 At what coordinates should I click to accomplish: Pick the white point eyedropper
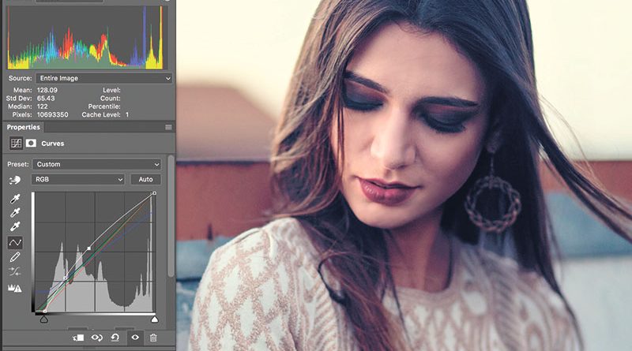[15, 227]
